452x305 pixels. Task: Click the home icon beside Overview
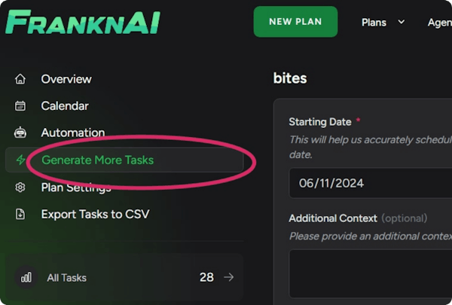pyautogui.click(x=20, y=79)
